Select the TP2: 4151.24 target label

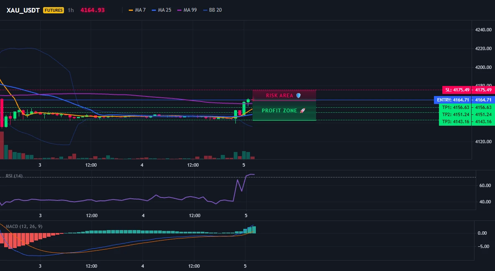[x=455, y=114]
